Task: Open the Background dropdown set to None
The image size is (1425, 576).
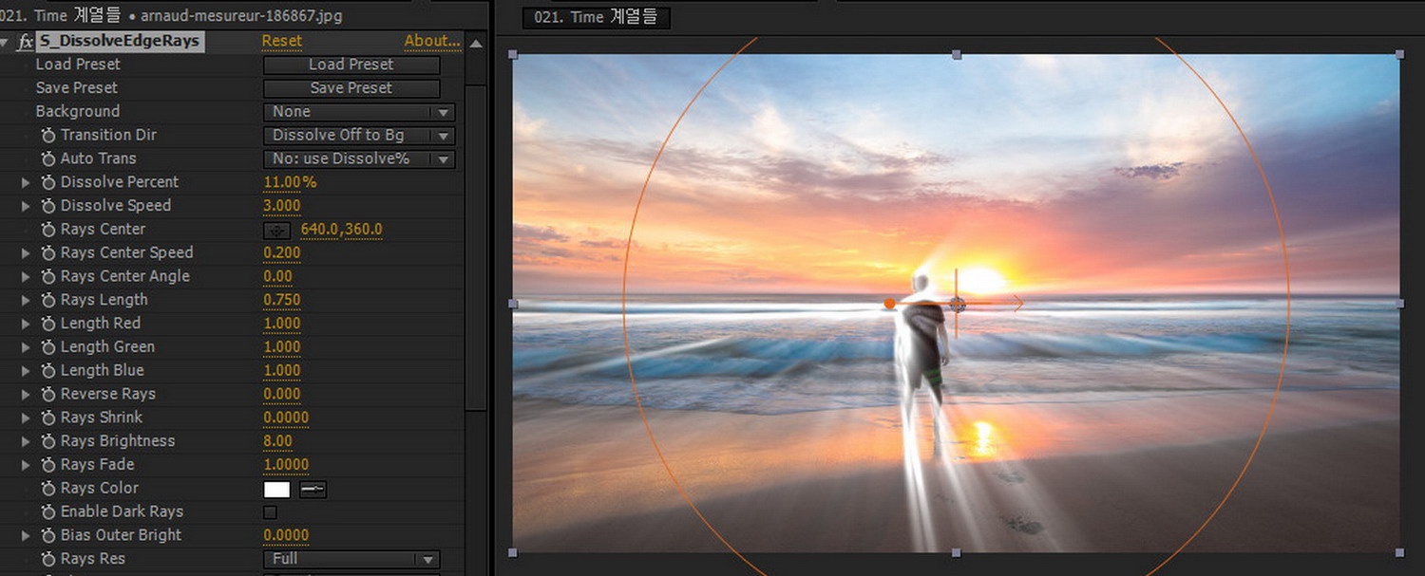Action: (x=359, y=112)
